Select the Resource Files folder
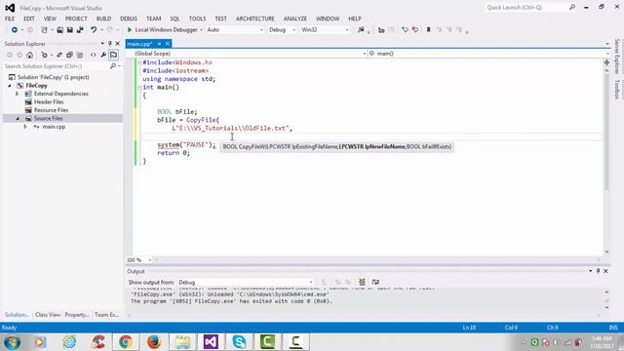Viewport: 624px width, 351px height. click(51, 110)
